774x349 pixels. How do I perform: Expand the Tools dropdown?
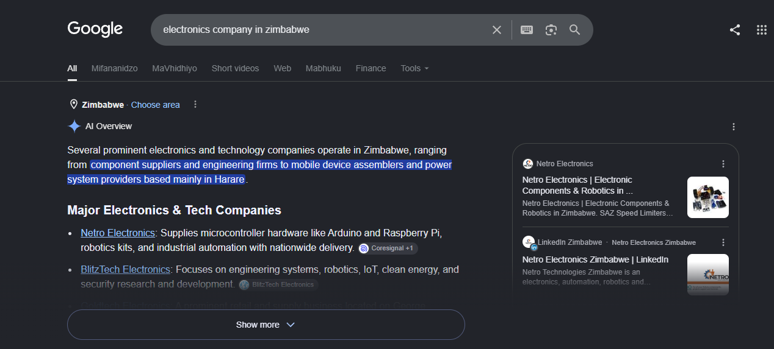tap(414, 68)
